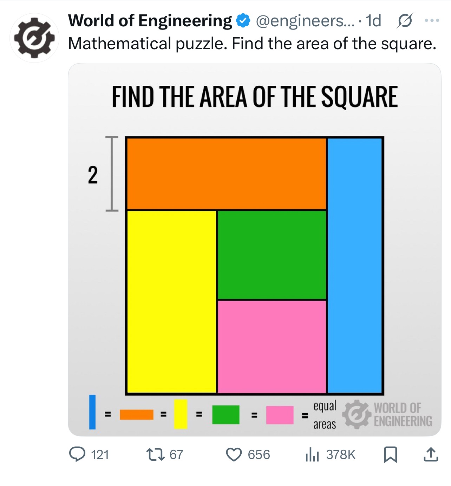This screenshot has width=451, height=486.
Task: Open the 1d timestamp link
Action: 373,21
